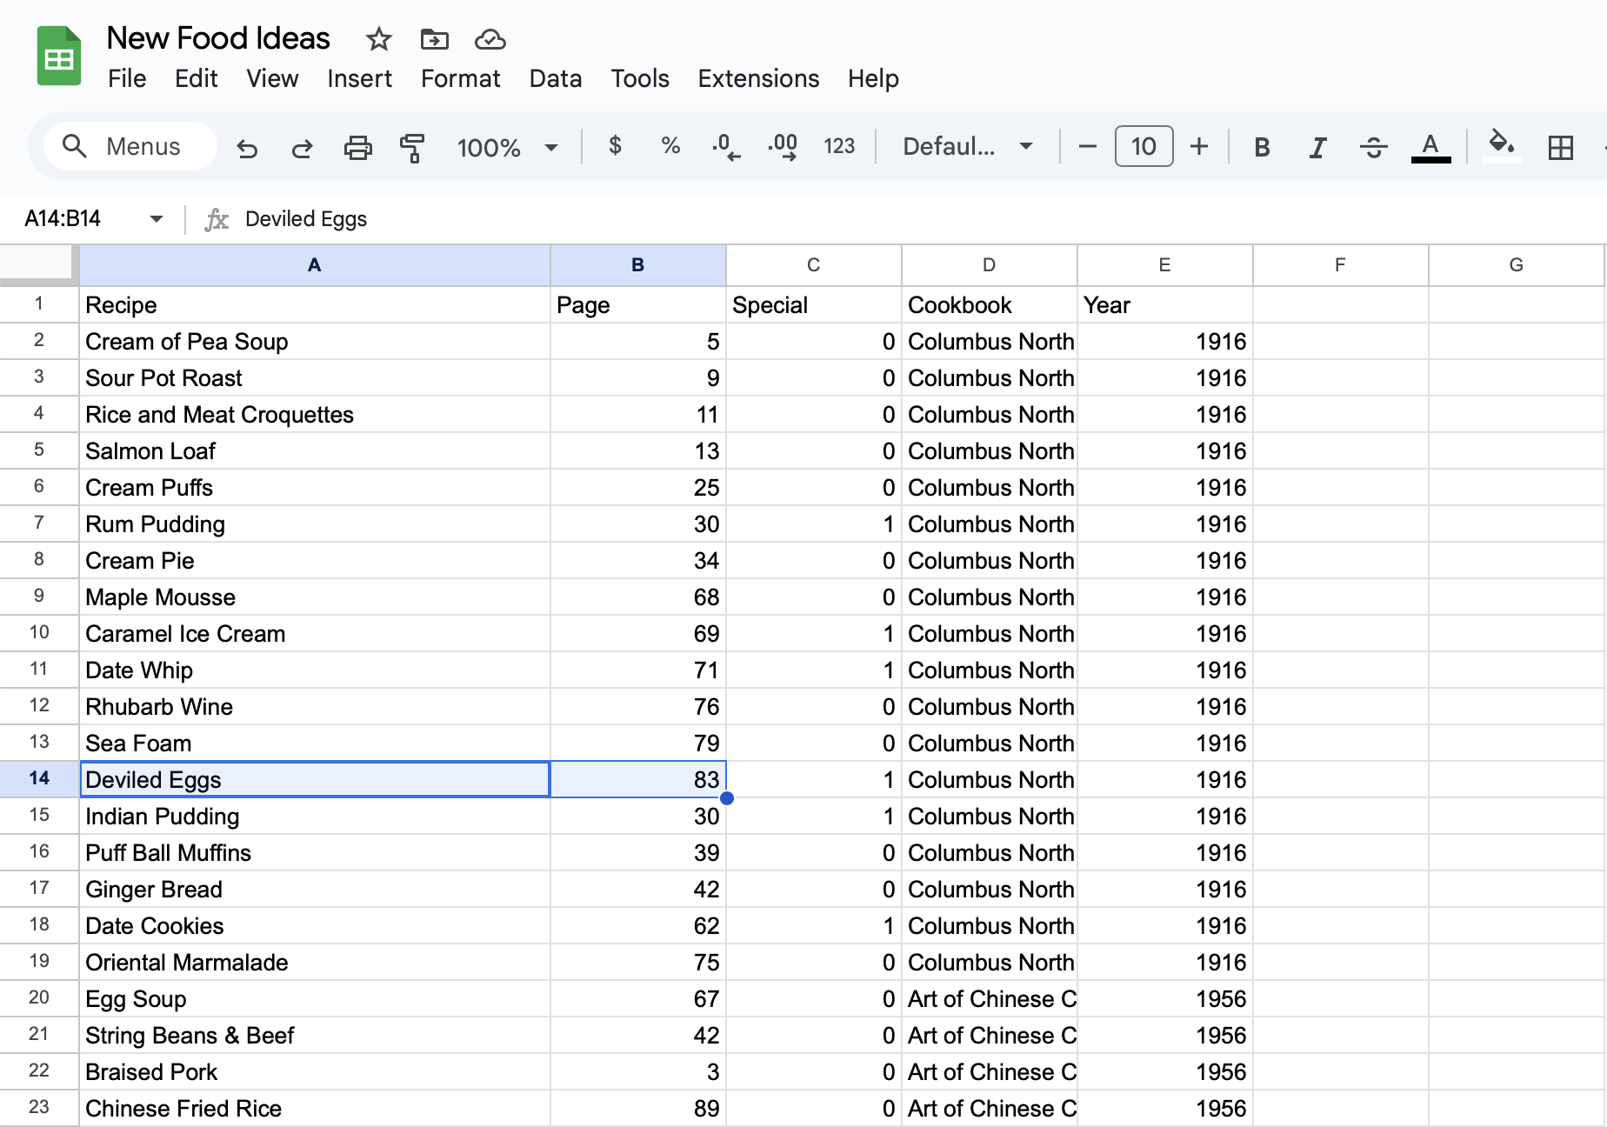
Task: Increase font size with plus button
Action: tap(1199, 146)
